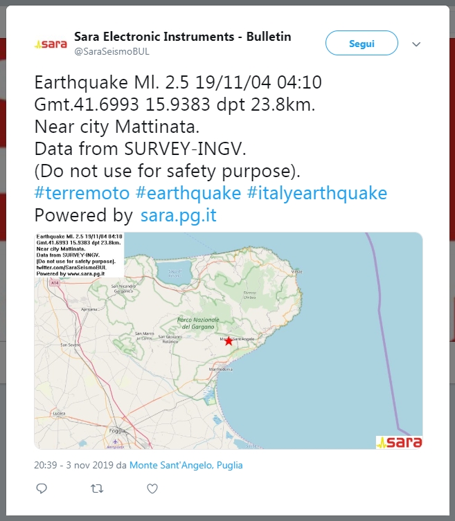Viewport: 455px width, 521px height.
Task: Open the tweet options chevron menu
Action: (x=416, y=44)
